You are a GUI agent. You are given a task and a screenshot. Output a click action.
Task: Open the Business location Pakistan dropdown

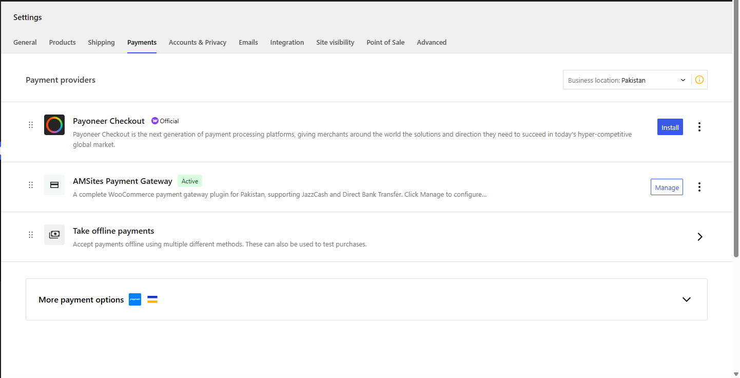627,80
